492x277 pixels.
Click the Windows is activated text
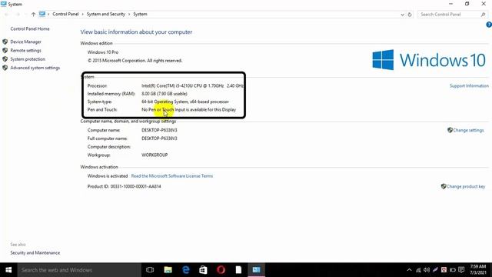point(108,176)
